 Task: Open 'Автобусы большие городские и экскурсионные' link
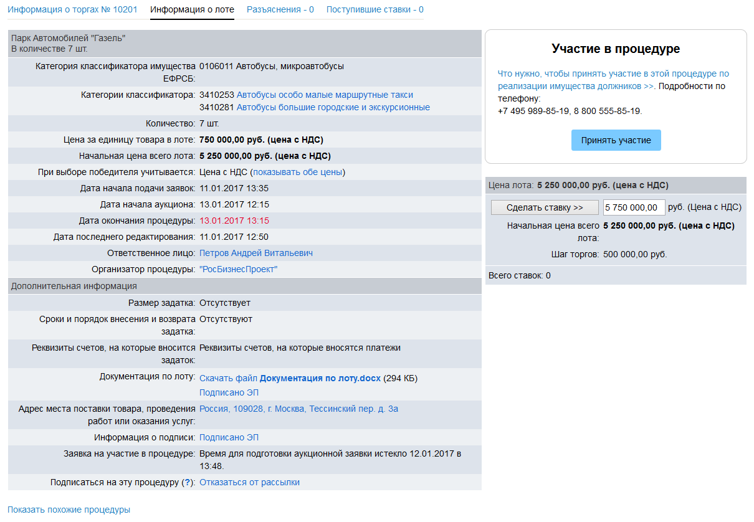[x=333, y=107]
